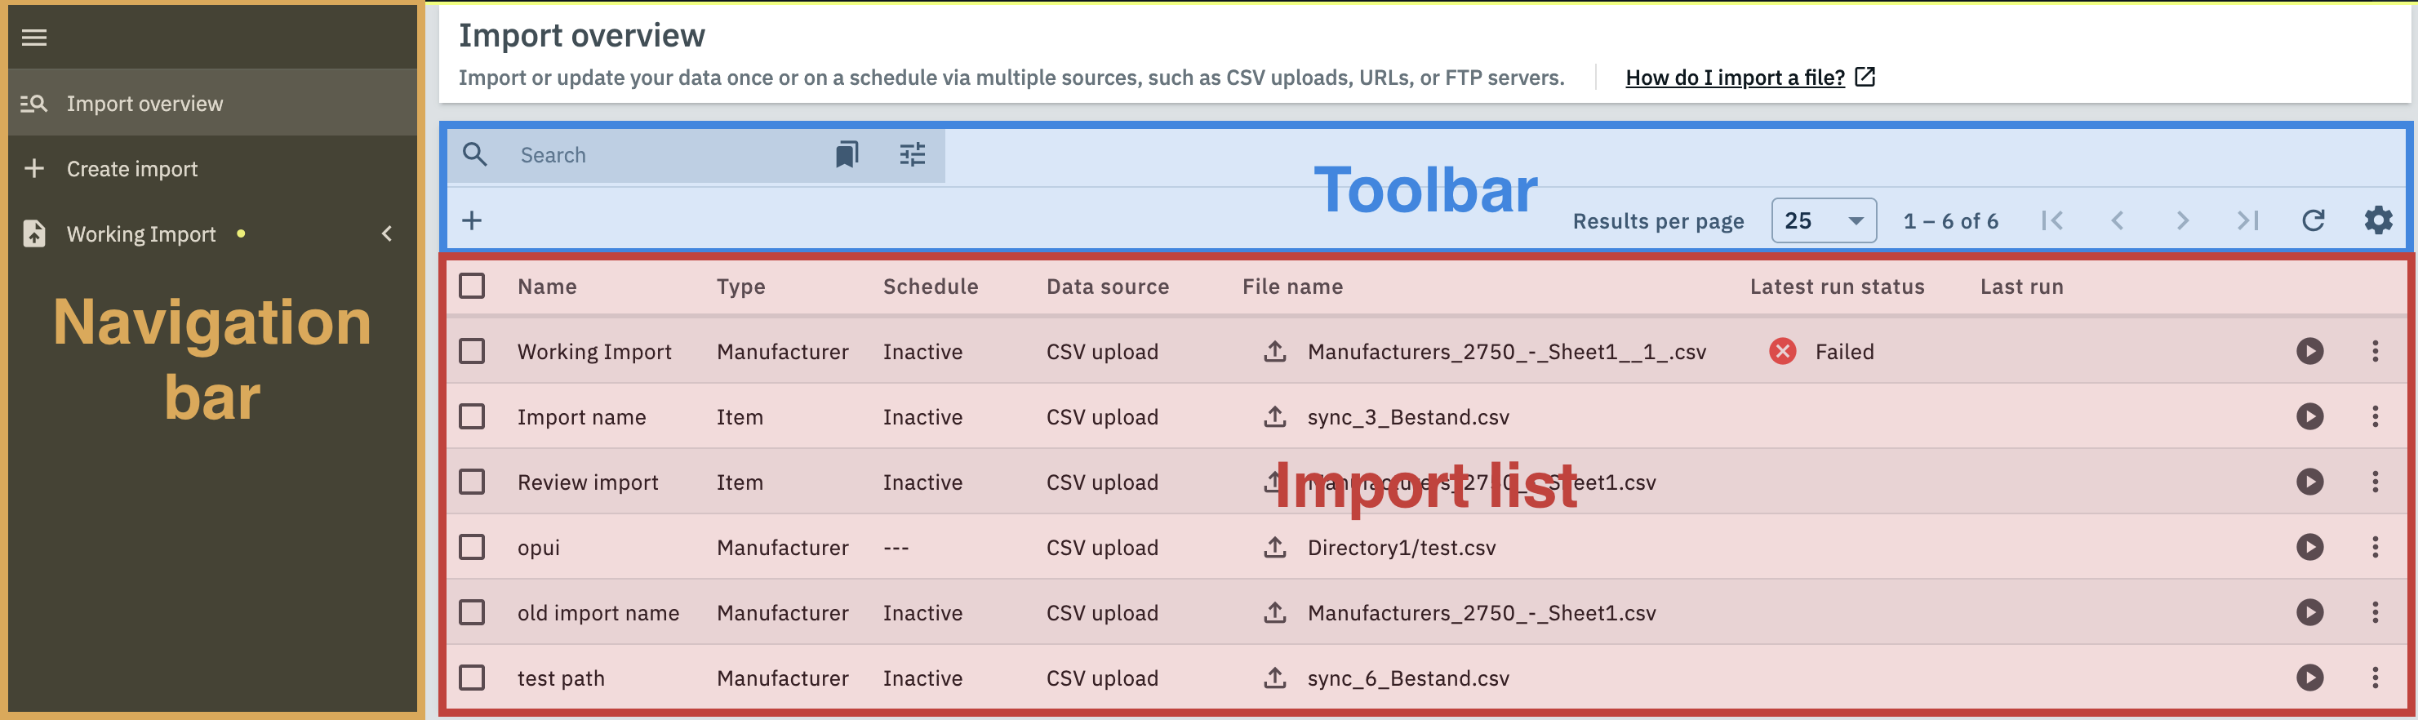Click the Latest run status column header

point(1837,287)
